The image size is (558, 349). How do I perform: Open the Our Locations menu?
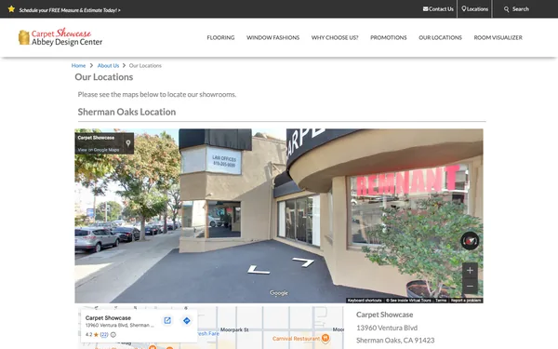pyautogui.click(x=440, y=37)
